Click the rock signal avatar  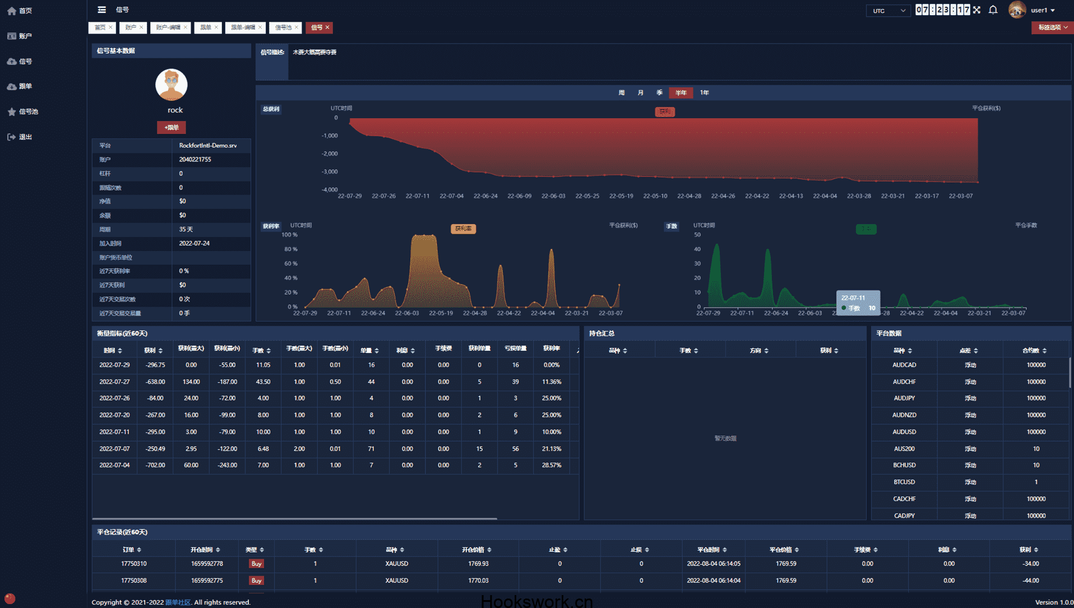pos(171,85)
